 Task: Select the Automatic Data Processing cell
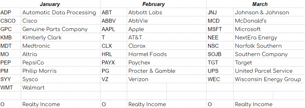(60, 12)
